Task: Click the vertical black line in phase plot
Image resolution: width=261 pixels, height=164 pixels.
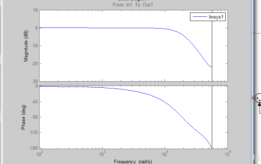Action: (x=212, y=117)
